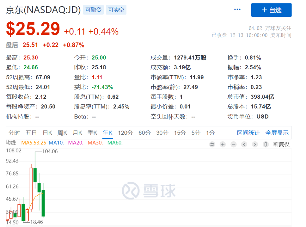Click the chart reset/undo arrow icon
This screenshot has height=227, width=306.
pyautogui.click(x=212, y=144)
